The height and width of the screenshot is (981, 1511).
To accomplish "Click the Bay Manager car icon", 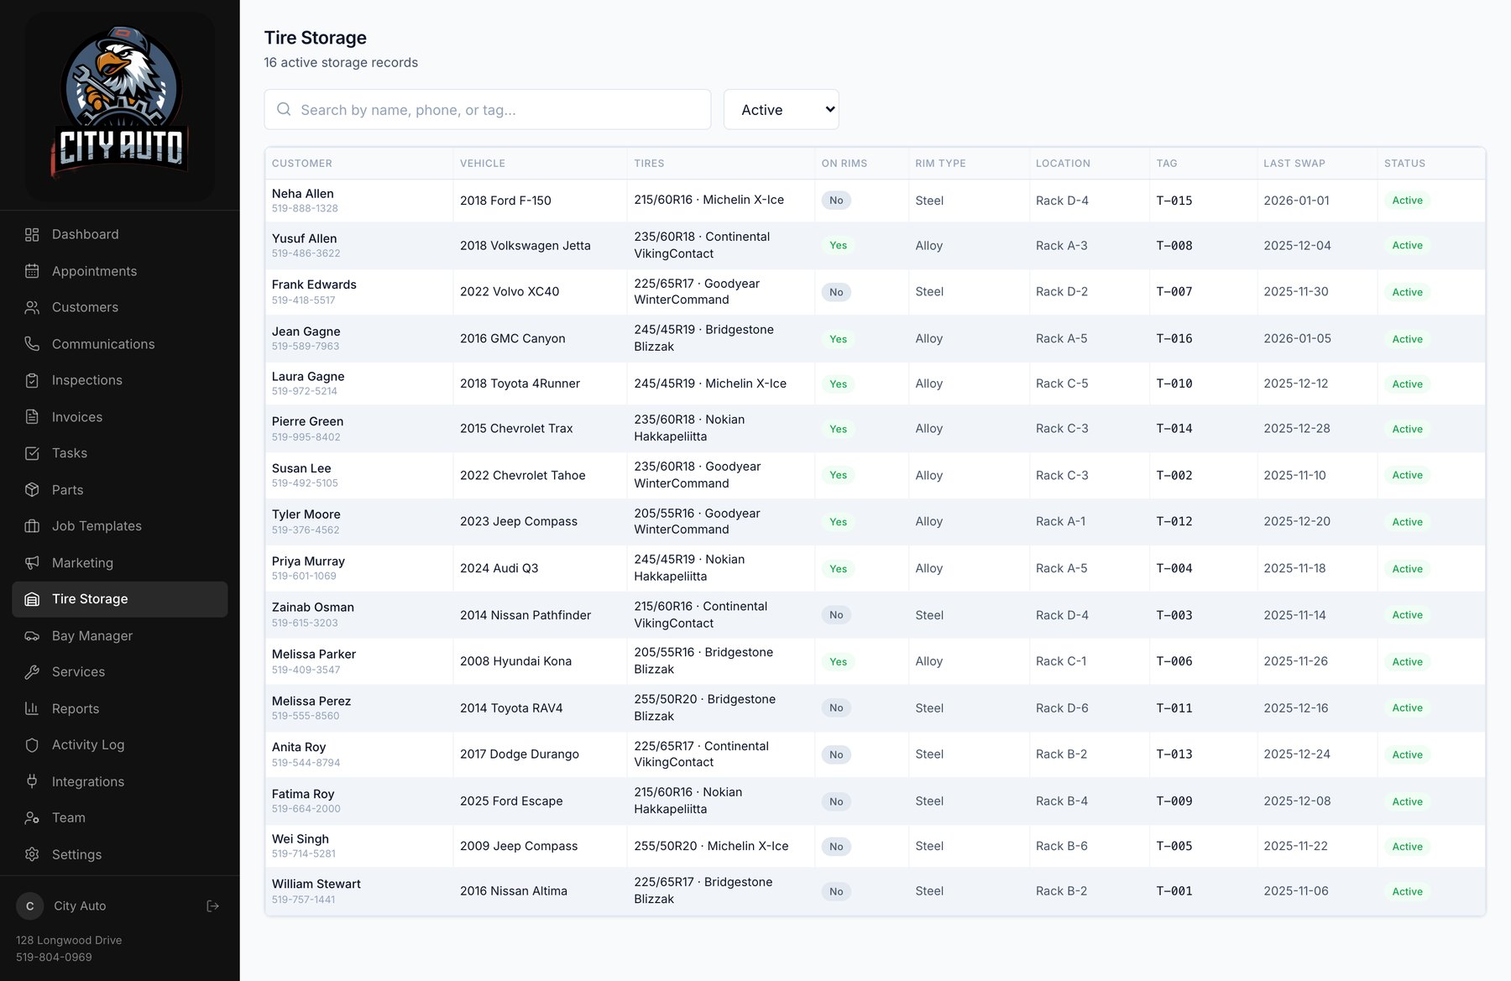I will coord(32,636).
